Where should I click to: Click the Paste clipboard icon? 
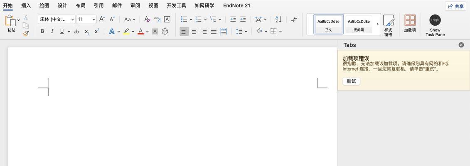[10, 20]
